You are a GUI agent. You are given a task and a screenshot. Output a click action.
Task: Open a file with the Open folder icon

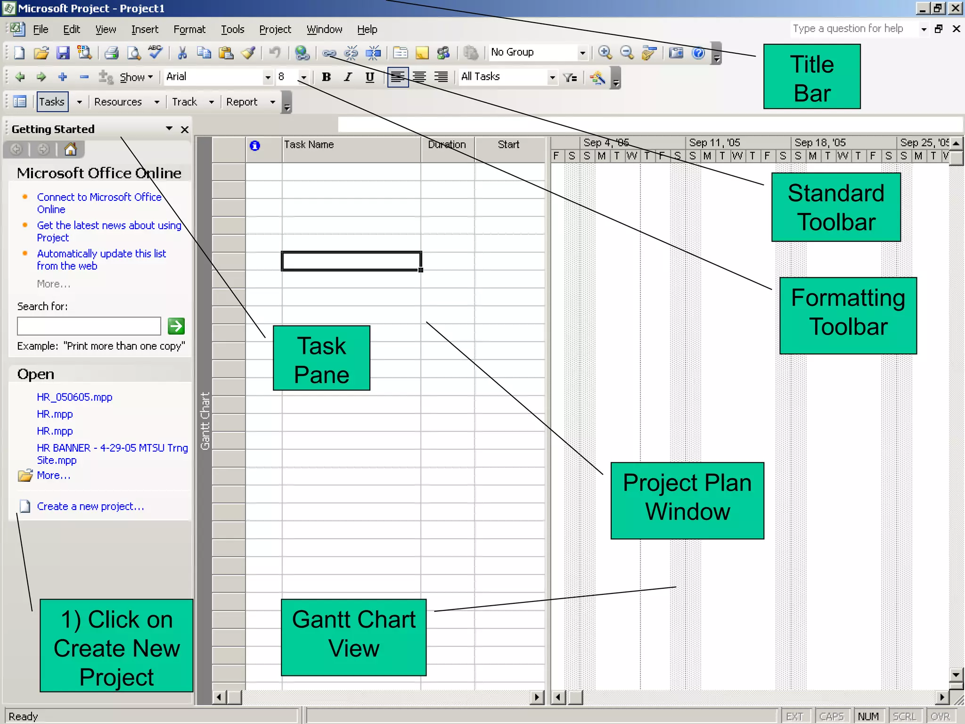(x=41, y=53)
